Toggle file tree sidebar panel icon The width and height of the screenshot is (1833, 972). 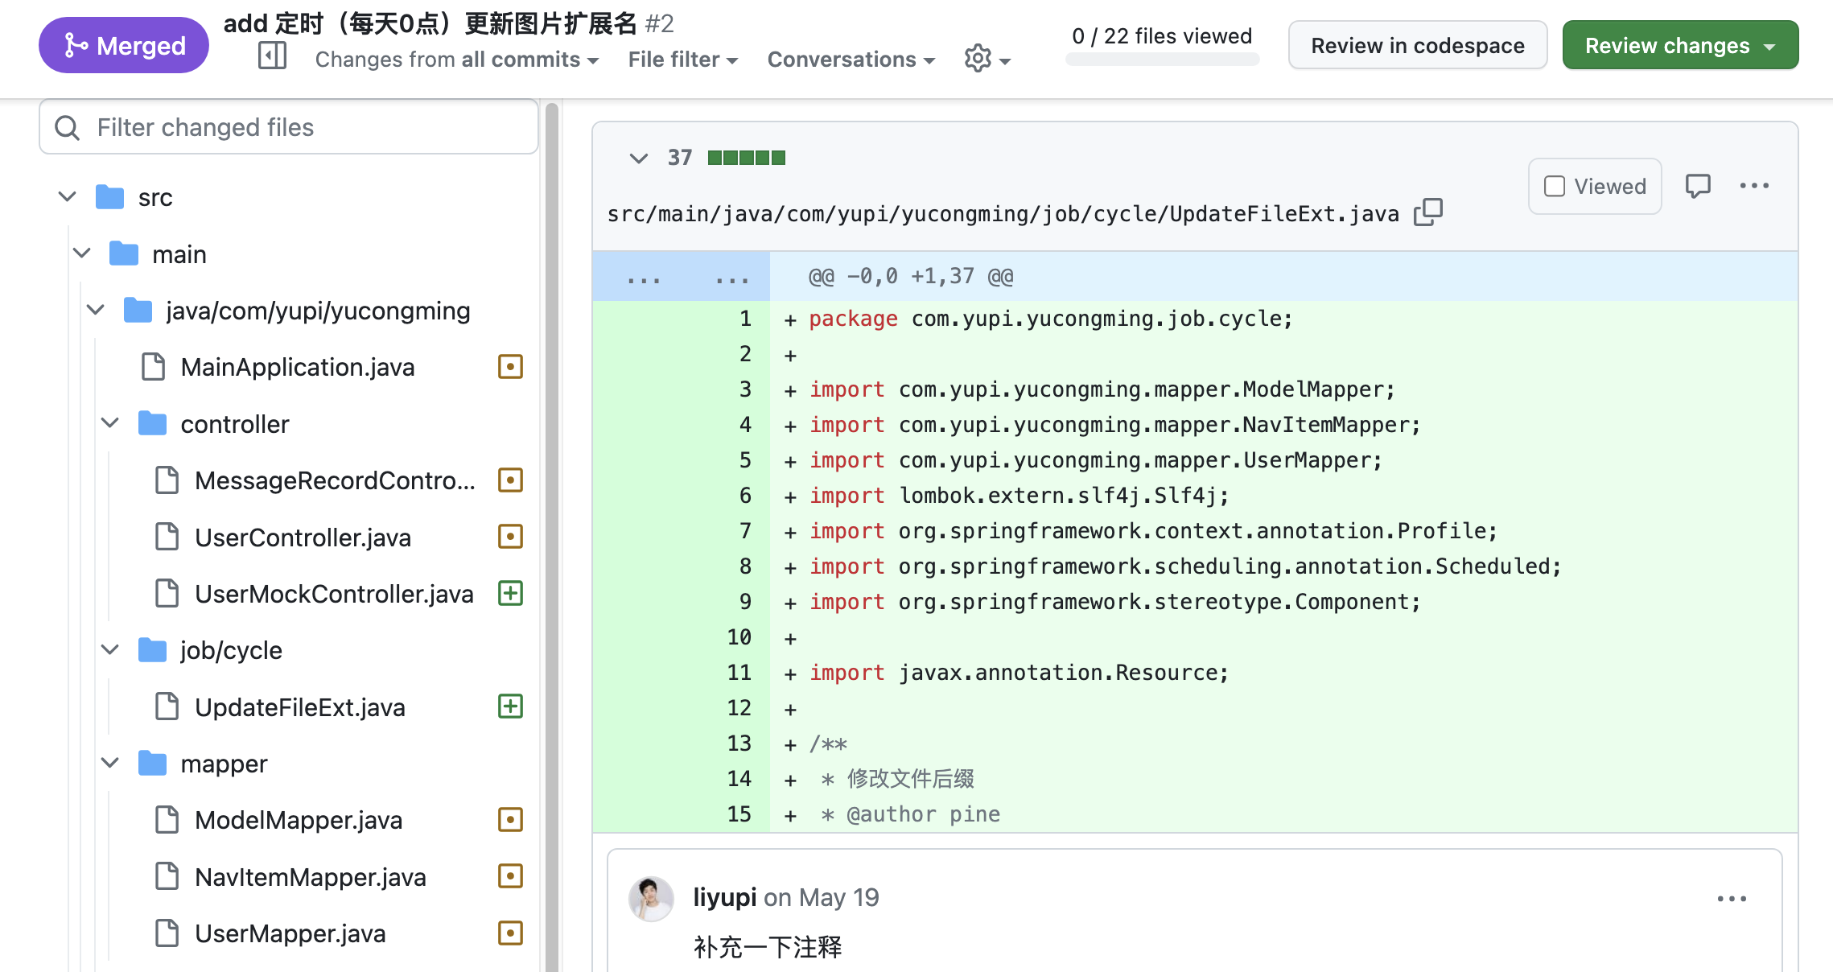pyautogui.click(x=272, y=56)
